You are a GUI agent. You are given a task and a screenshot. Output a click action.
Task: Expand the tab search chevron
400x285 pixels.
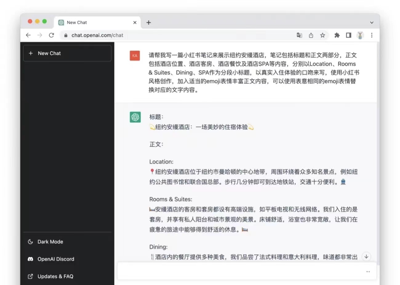(x=372, y=22)
